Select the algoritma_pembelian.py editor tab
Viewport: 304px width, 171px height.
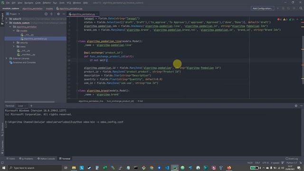83,14
